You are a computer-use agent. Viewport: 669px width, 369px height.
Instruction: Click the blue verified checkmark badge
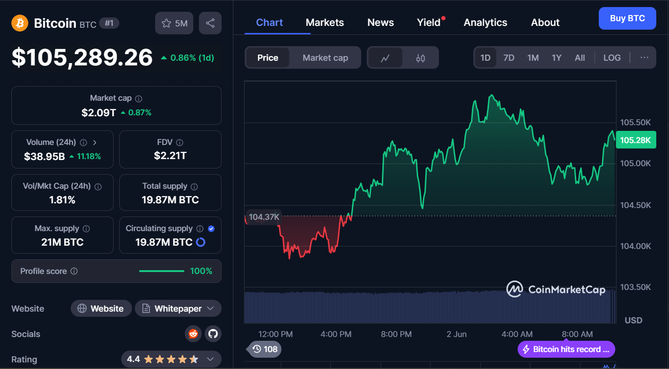211,229
